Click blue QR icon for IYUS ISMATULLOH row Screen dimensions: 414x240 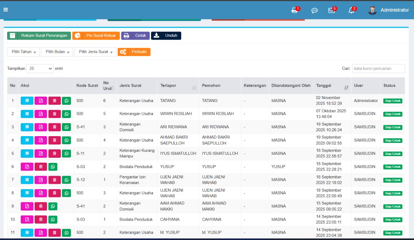coord(27,154)
